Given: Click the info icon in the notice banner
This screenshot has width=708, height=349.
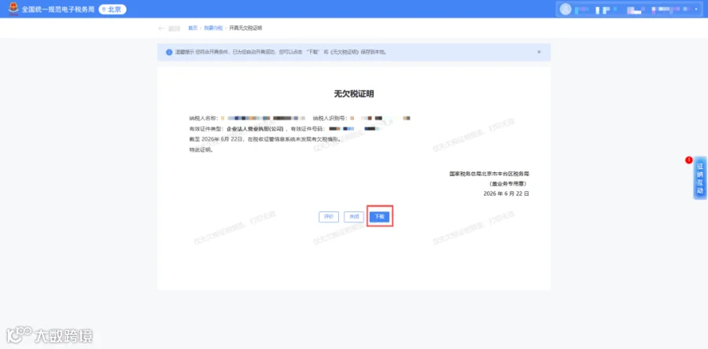Looking at the screenshot, I should tap(169, 52).
